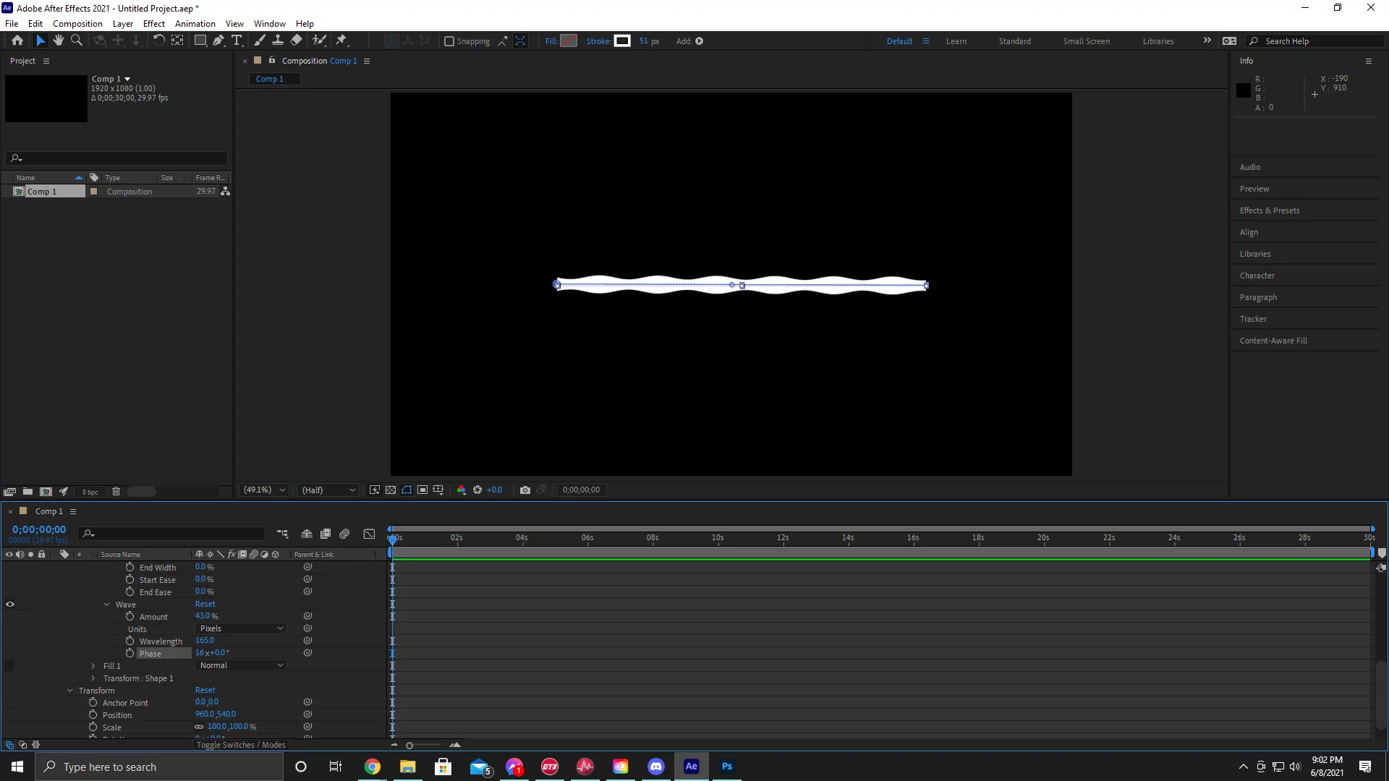This screenshot has width=1389, height=781.
Task: Switch to the Learn workspace
Action: point(956,41)
